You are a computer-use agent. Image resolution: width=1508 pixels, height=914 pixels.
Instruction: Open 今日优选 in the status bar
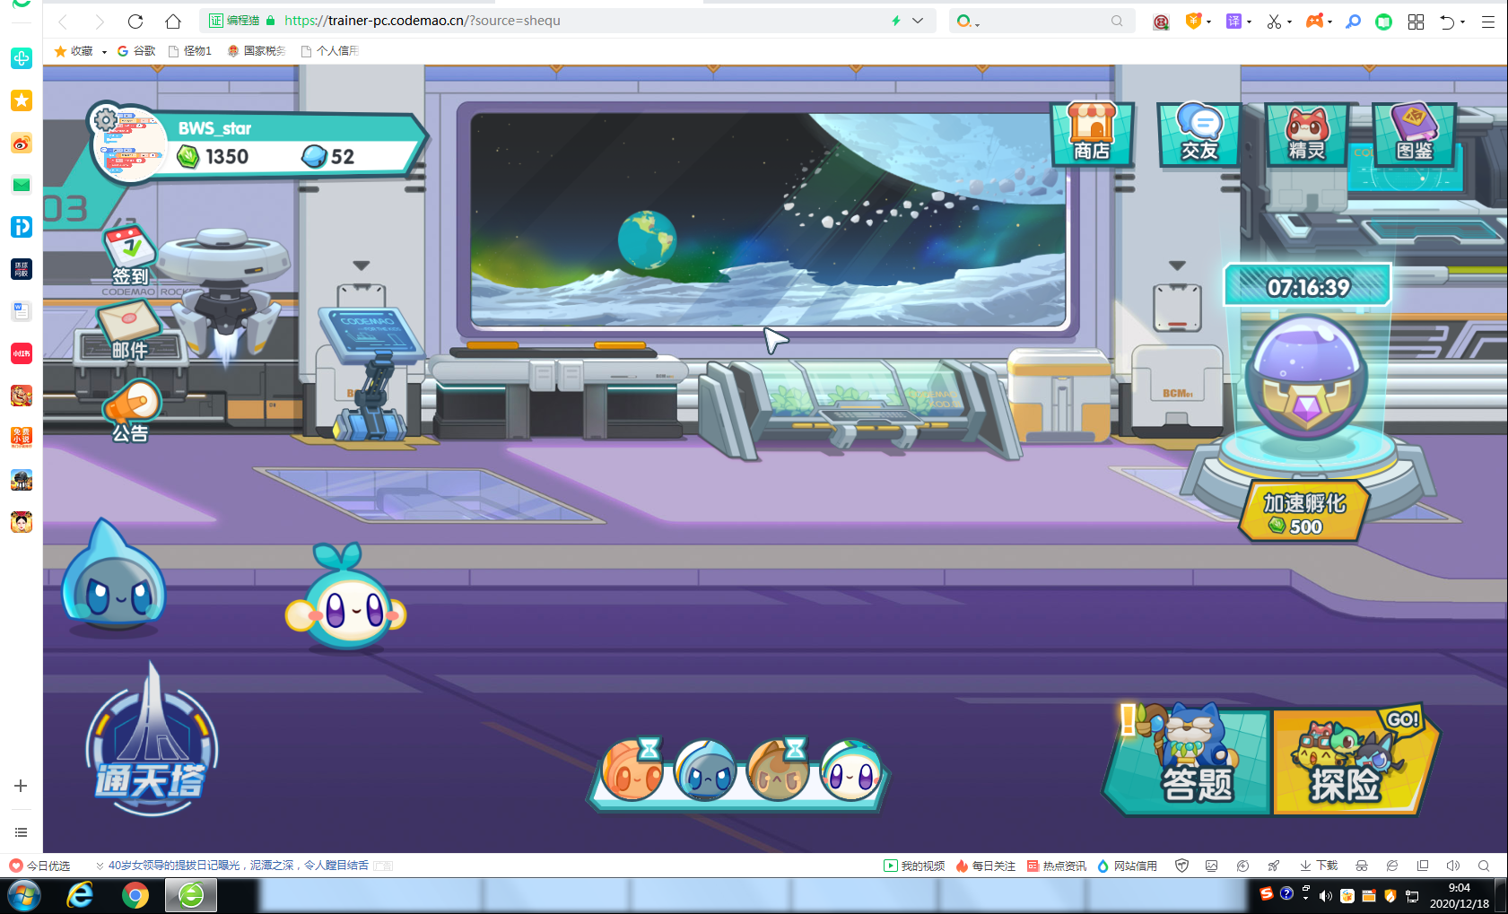39,866
